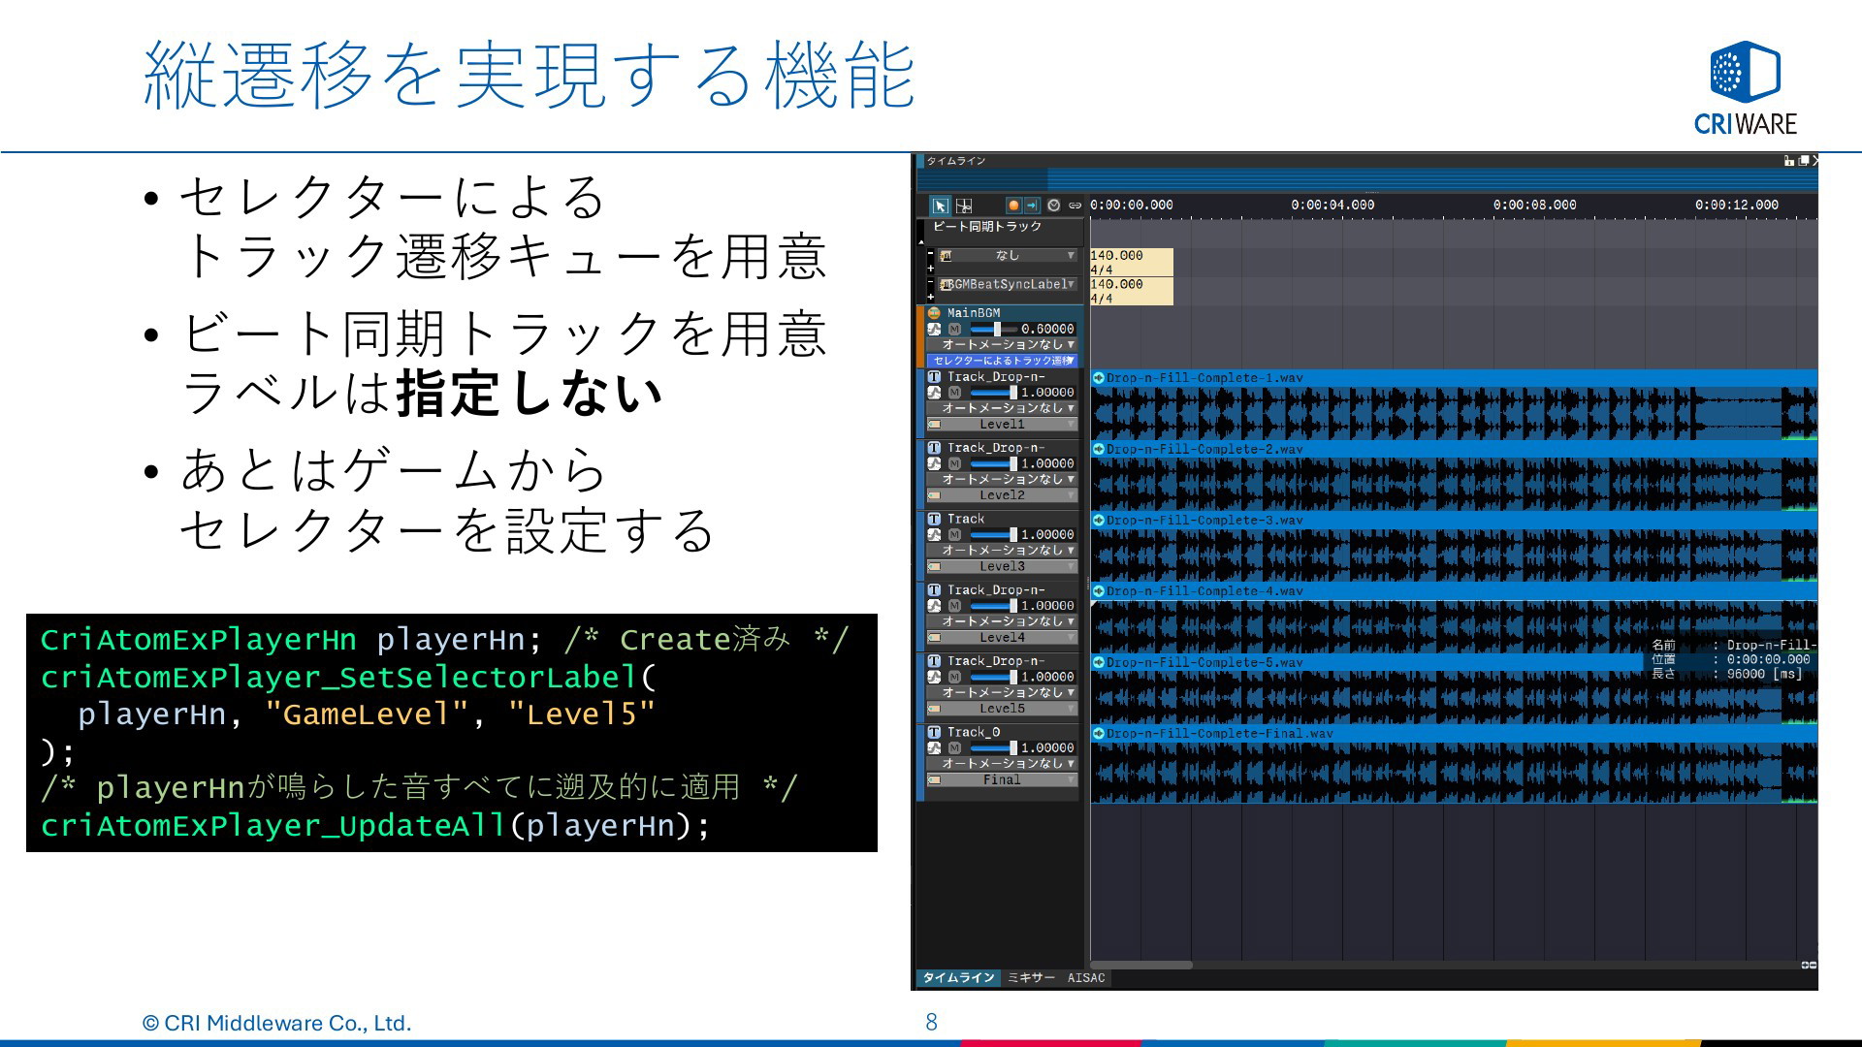
Task: Click the T icon of the Level4 track
Action: pyautogui.click(x=934, y=589)
